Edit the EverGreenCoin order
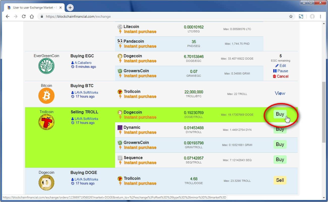This screenshot has height=202, width=328. (281, 66)
